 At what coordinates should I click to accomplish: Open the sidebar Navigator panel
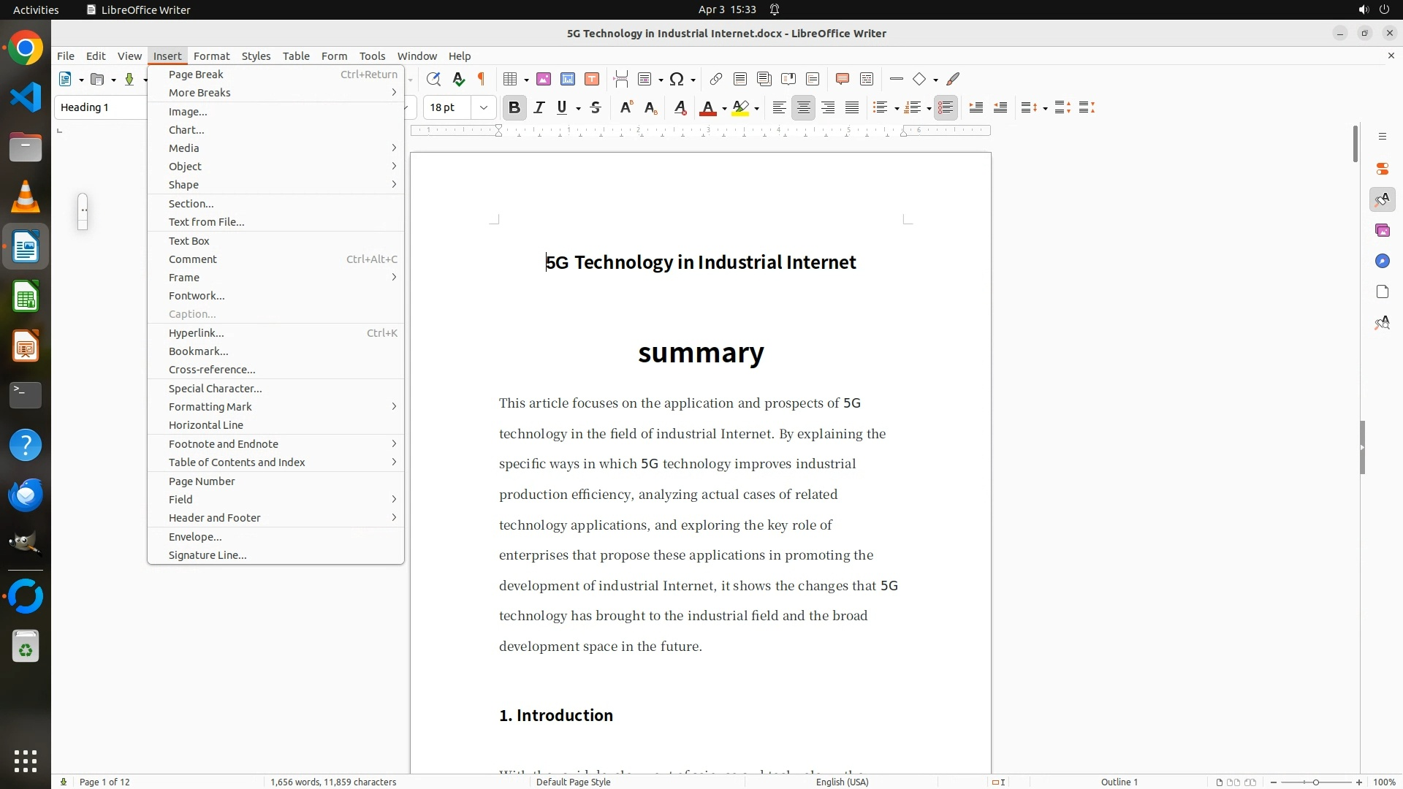point(1382,261)
